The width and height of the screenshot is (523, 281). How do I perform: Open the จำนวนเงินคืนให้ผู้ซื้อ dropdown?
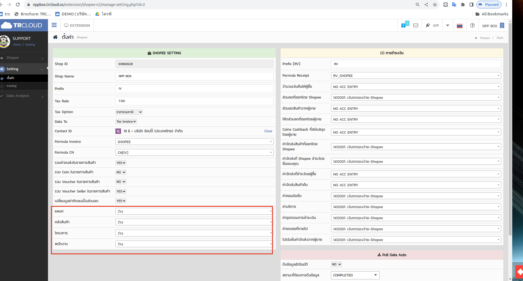[x=416, y=87]
